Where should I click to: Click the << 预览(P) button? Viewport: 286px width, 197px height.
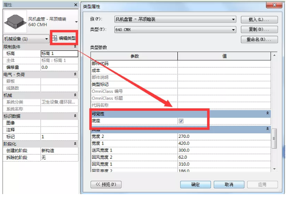(x=106, y=185)
